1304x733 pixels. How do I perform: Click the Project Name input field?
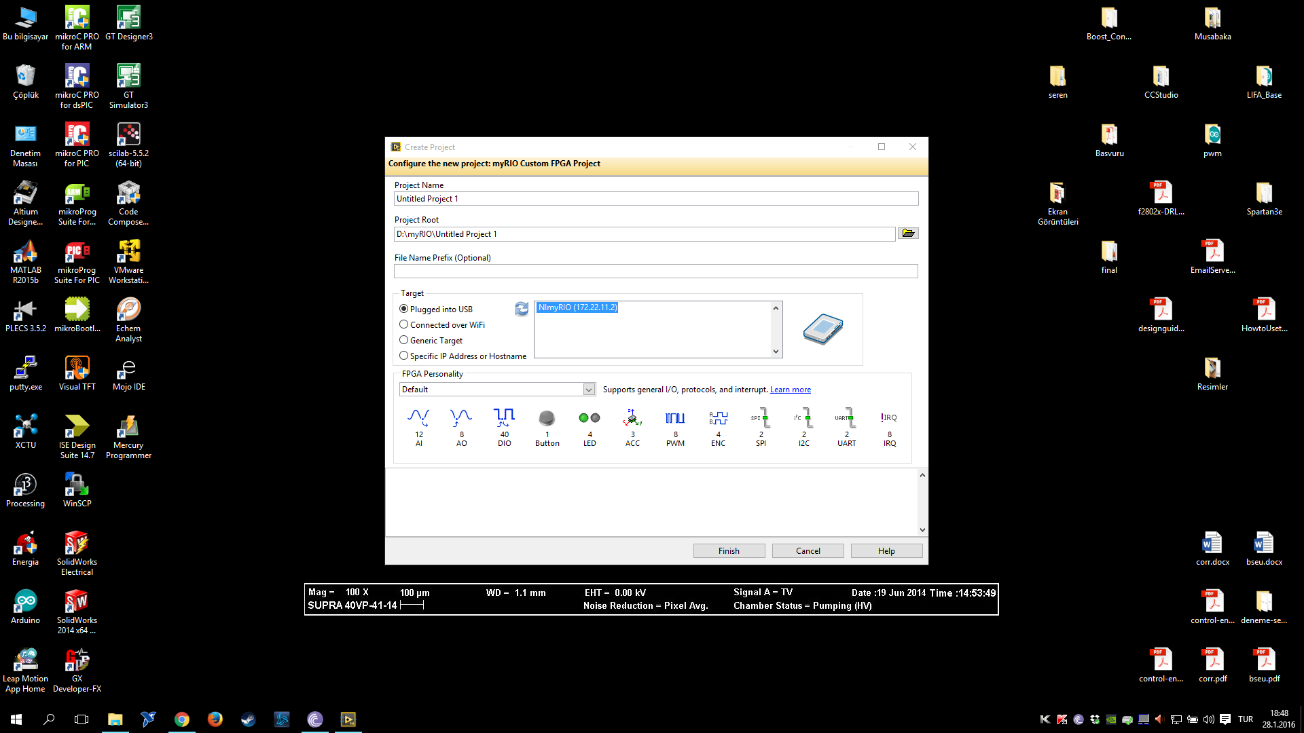(x=656, y=199)
